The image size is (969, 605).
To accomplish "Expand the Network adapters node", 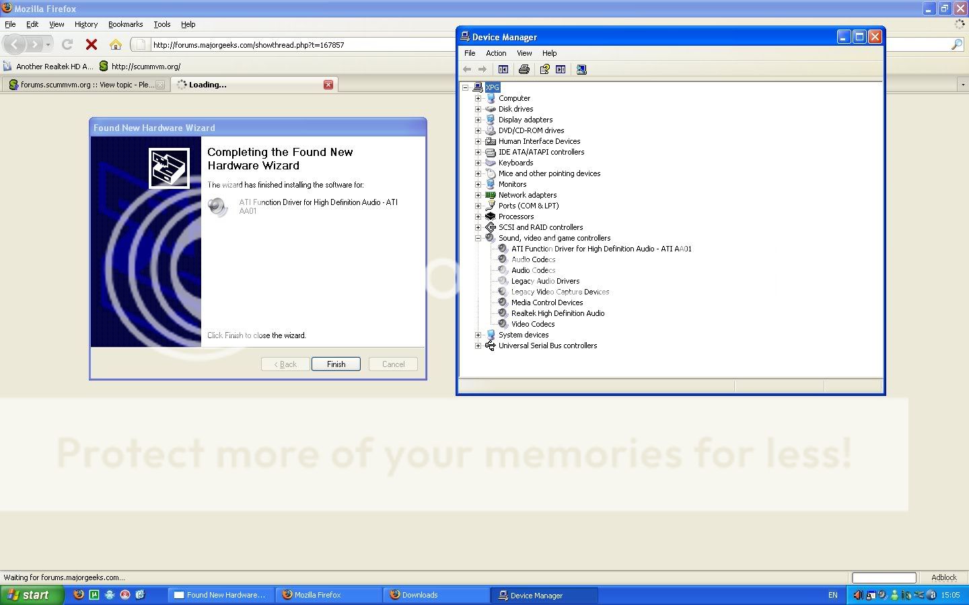I will pos(478,195).
